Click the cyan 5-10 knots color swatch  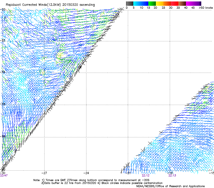[x=137, y=3]
